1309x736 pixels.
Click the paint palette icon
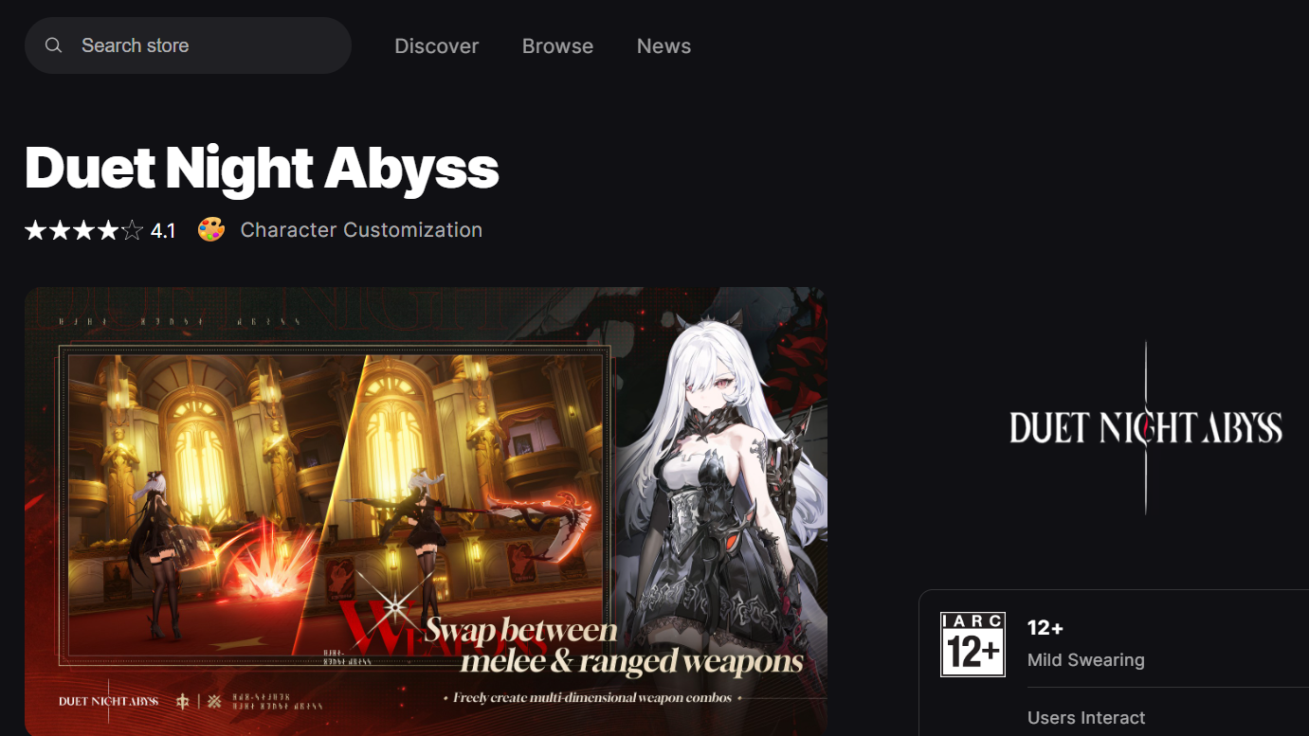pos(210,230)
